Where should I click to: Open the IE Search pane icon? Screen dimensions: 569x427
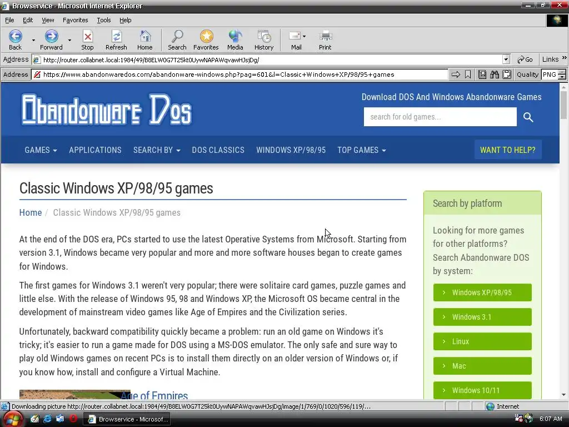coord(177,36)
